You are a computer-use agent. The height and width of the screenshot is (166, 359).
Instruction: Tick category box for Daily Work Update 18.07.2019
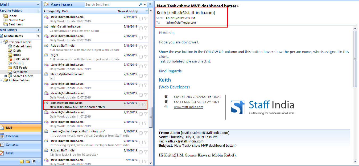(x=141, y=19)
